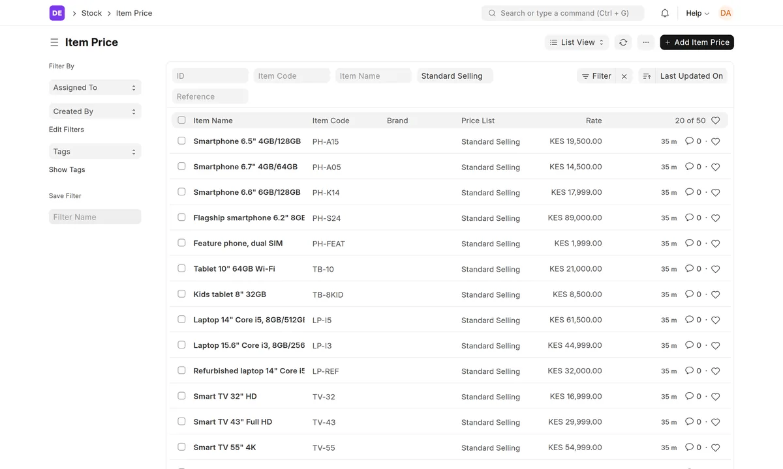Open the Filter button
783x469 pixels.
596,76
